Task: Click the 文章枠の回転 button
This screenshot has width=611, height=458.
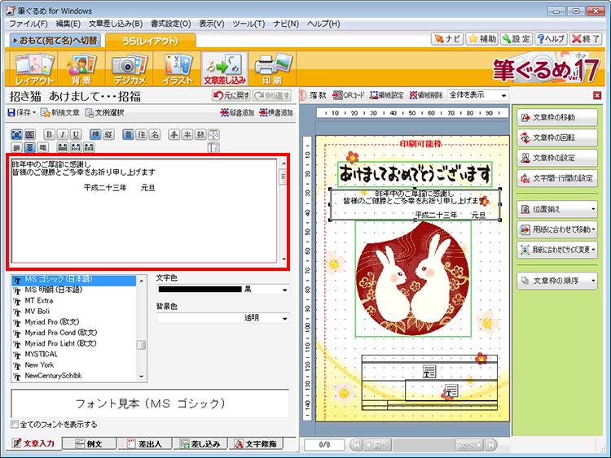Action: (557, 137)
